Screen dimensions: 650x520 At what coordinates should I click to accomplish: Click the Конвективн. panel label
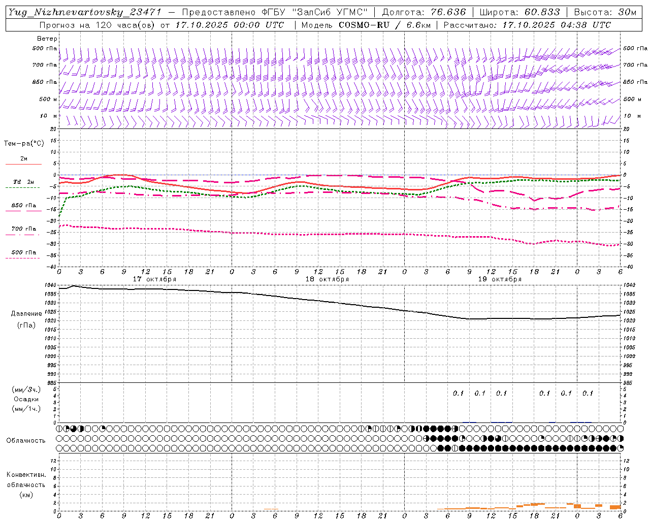[x=26, y=475]
